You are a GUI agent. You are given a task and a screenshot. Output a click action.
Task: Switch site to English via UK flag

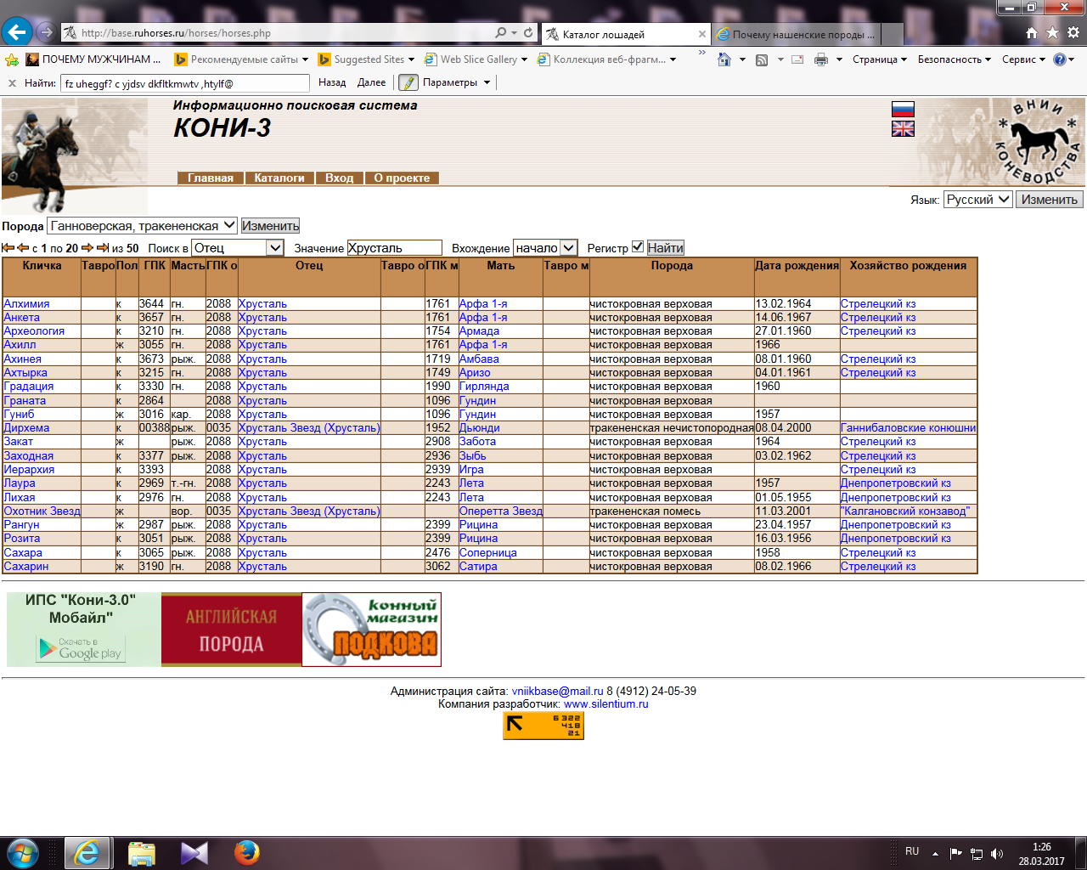point(903,129)
